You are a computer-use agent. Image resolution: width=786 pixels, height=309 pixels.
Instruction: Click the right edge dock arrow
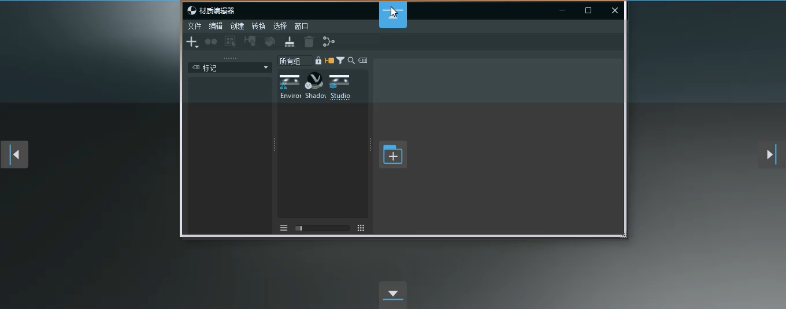772,154
